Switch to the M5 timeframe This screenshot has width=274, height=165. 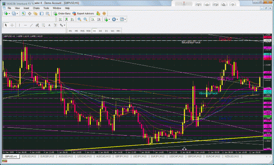76,31
